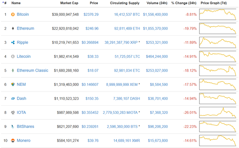This screenshot has height=148, width=239.
Task: Open NEM 7d price graph
Action: pyautogui.click(x=218, y=84)
